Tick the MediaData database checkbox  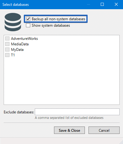click(7, 44)
